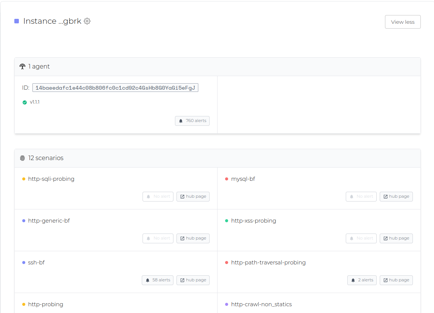Screen dimensions: 434x313
Task: Collapse the instance details with View less
Action: pos(402,21)
